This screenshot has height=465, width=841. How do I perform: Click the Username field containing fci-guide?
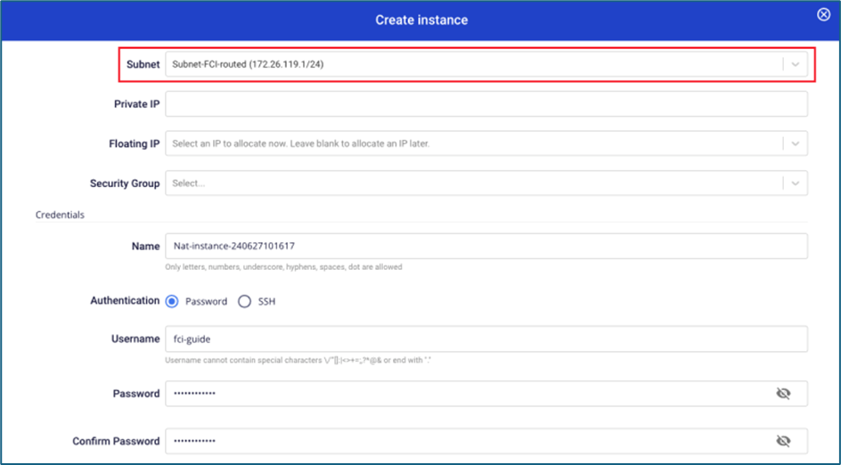click(x=486, y=339)
